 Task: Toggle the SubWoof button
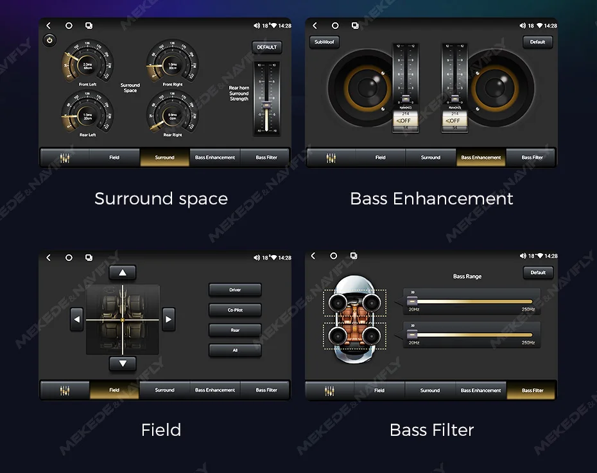tap(324, 42)
